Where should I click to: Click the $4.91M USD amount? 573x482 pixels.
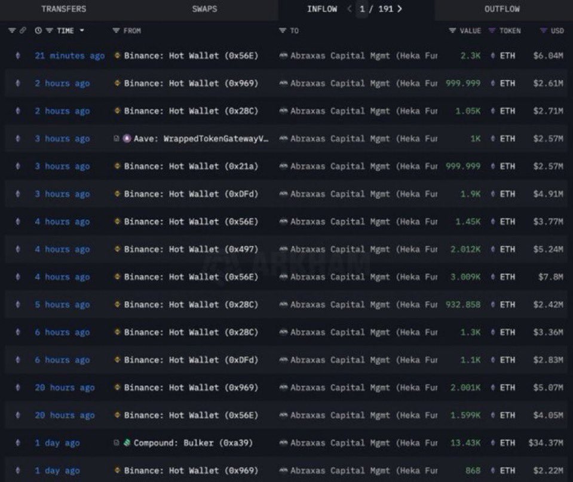coord(548,194)
